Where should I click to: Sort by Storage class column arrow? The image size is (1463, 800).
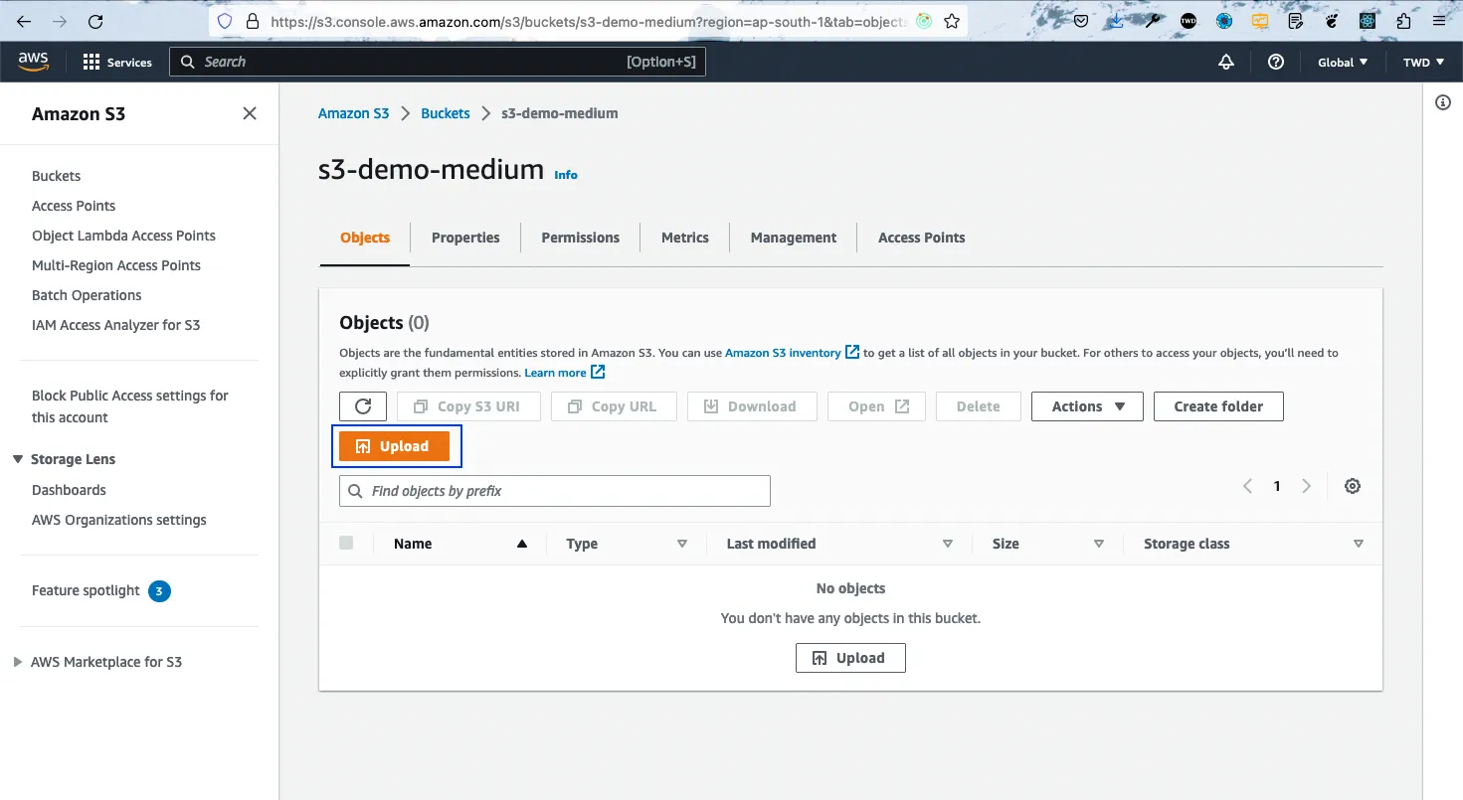(1359, 544)
